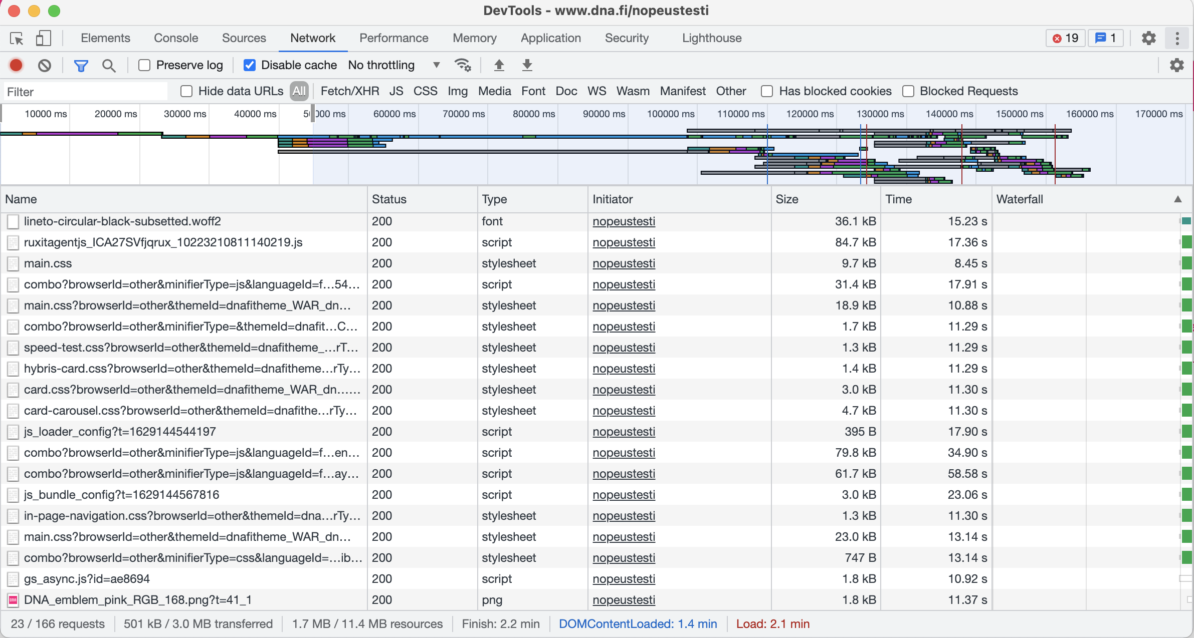The width and height of the screenshot is (1194, 638).
Task: Open the Security tab
Action: (x=627, y=38)
